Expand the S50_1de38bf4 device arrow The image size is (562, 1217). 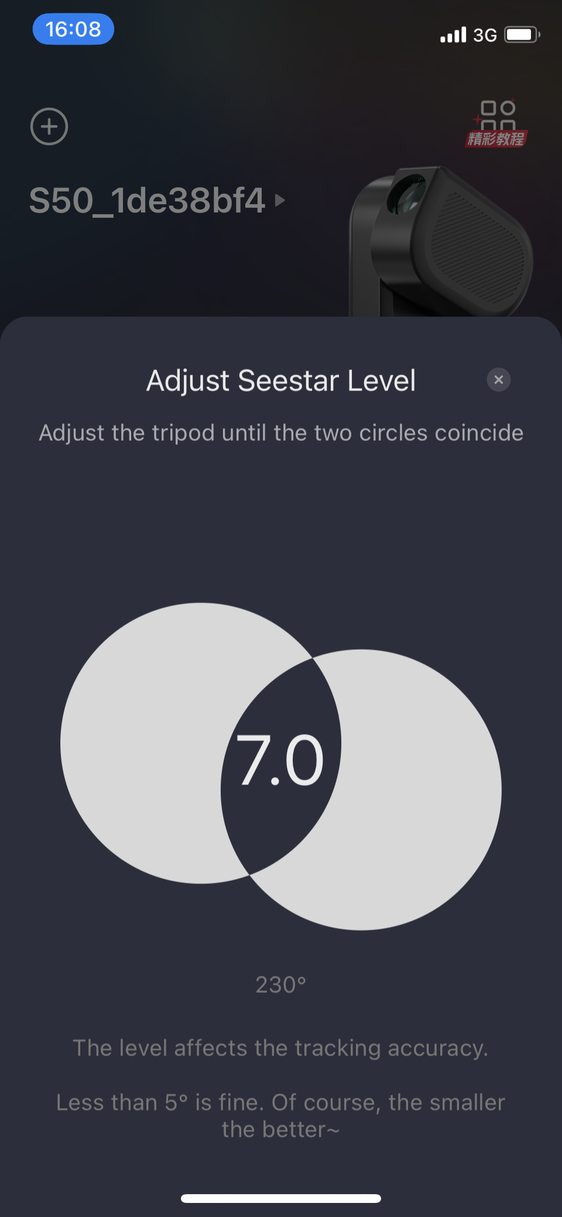[280, 200]
